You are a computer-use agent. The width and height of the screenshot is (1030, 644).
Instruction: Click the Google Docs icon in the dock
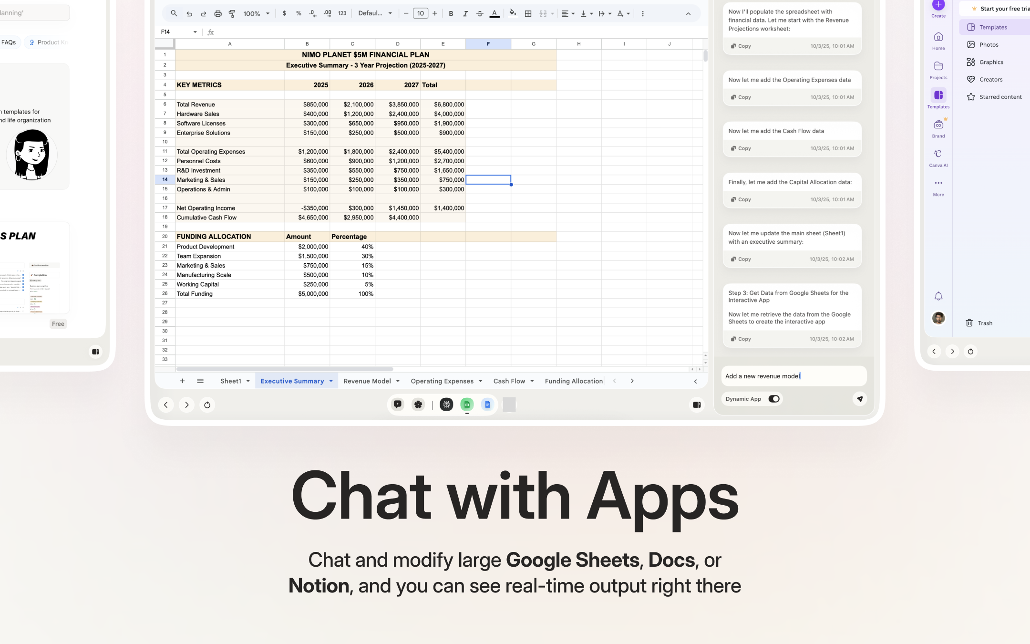pyautogui.click(x=487, y=404)
